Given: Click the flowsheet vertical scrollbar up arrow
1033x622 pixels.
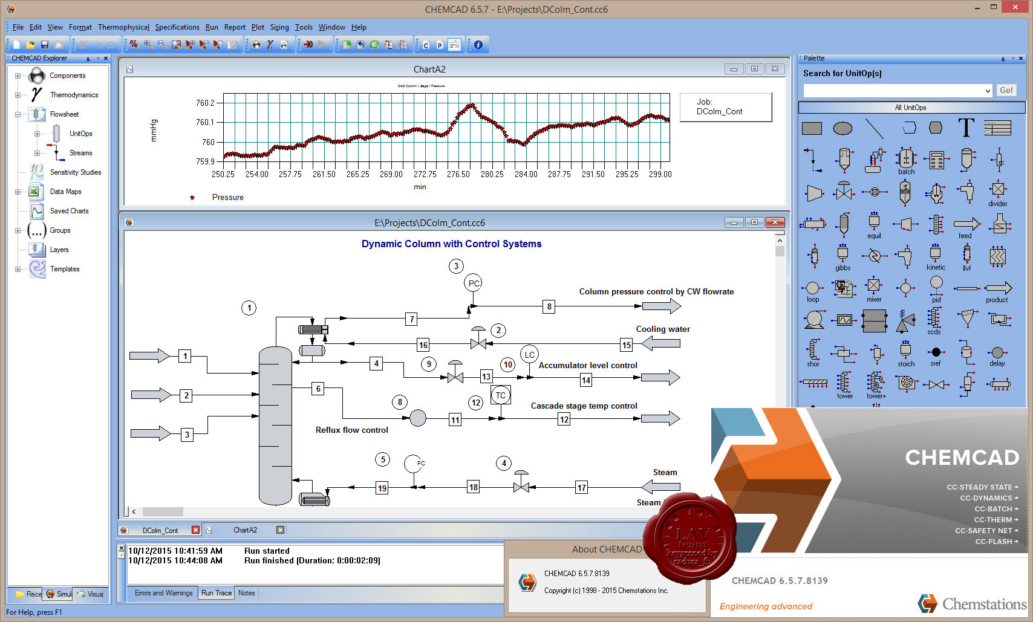Looking at the screenshot, I should 780,240.
